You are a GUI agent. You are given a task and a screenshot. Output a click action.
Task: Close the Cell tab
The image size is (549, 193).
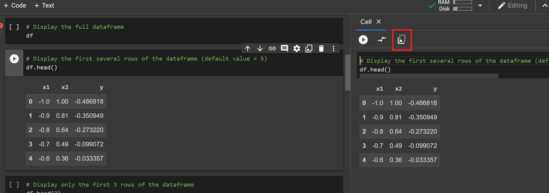tap(379, 22)
